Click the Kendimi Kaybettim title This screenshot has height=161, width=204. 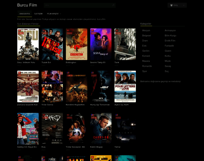tap(75, 105)
